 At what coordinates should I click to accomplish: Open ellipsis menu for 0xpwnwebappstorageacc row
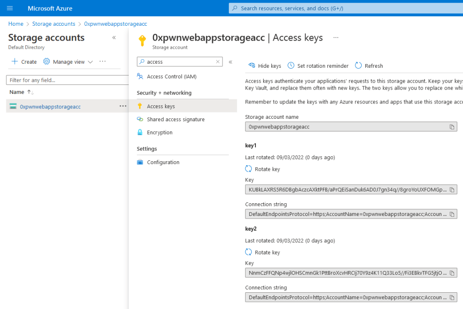123,106
